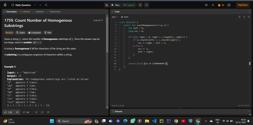This screenshot has height=125, width=253.
Task: Pick a random question with shuffle icon
Action: coord(46,5)
